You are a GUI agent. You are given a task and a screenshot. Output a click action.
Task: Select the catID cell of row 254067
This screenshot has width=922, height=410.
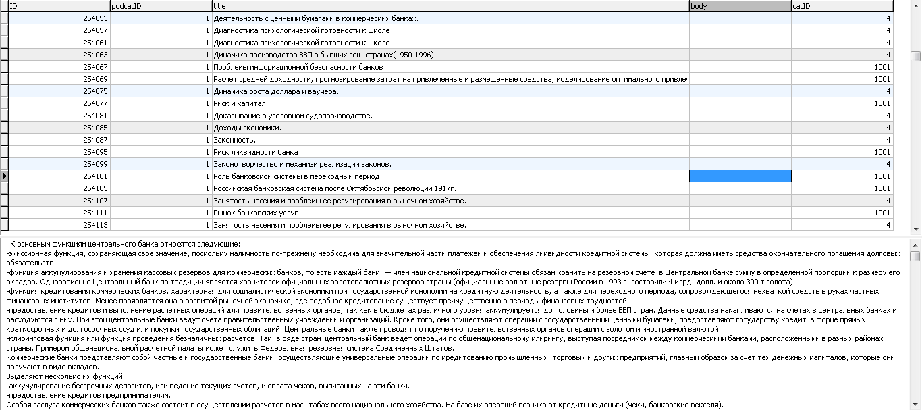point(842,67)
